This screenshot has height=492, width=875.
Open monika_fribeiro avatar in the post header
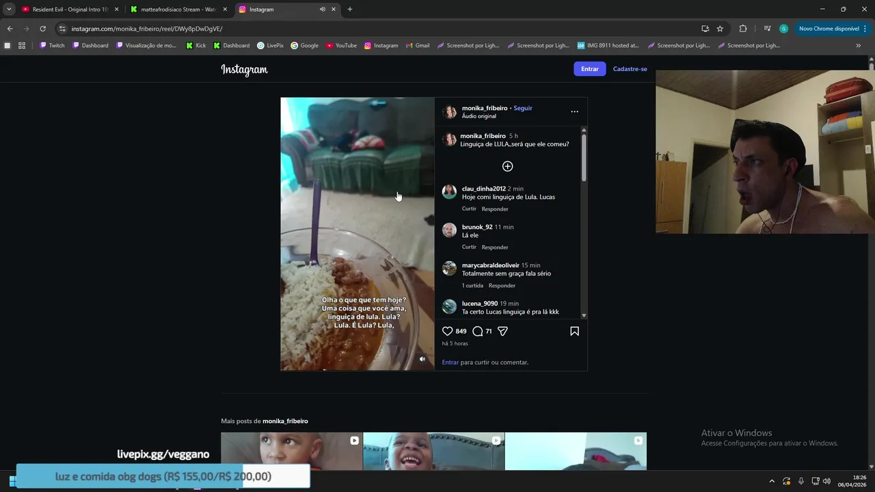pyautogui.click(x=449, y=112)
